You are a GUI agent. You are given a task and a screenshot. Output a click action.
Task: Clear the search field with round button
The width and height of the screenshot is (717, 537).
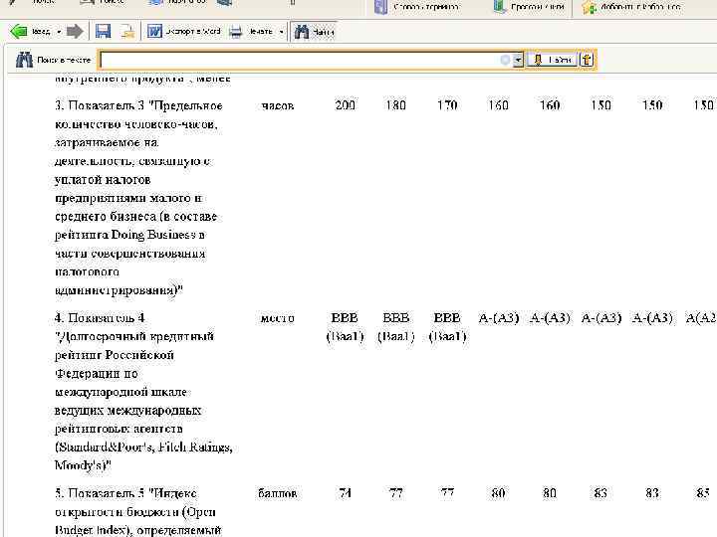(505, 60)
